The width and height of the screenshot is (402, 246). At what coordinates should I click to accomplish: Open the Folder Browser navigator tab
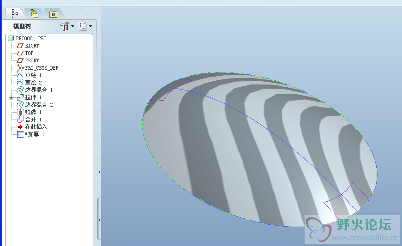pos(34,13)
